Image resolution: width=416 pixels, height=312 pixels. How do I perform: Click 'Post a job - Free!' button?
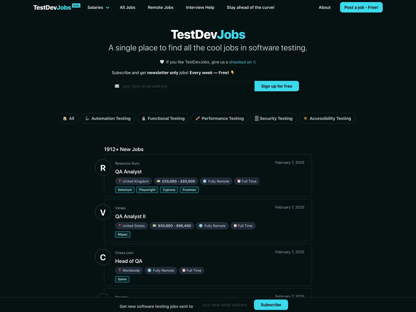361,7
